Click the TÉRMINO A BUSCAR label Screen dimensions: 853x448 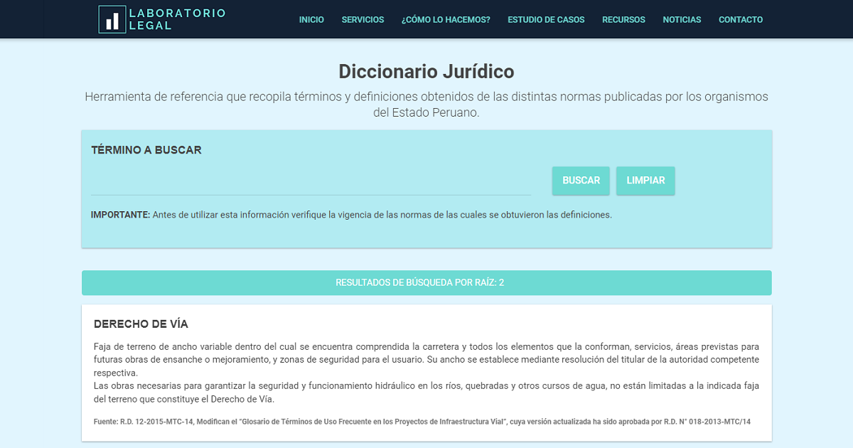coord(146,150)
